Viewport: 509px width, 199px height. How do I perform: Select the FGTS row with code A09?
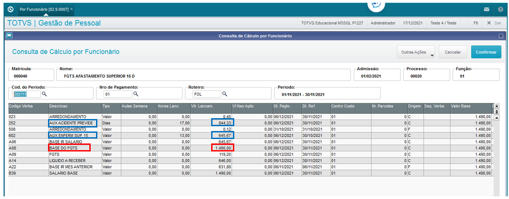[x=250, y=154]
